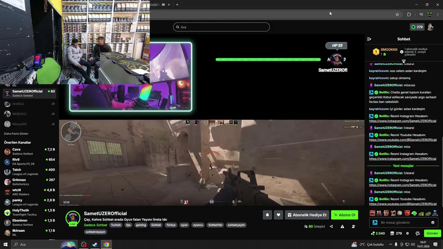The width and height of the screenshot is (443, 249).
Task: Open Steam from the taskbar
Action: pos(94,245)
